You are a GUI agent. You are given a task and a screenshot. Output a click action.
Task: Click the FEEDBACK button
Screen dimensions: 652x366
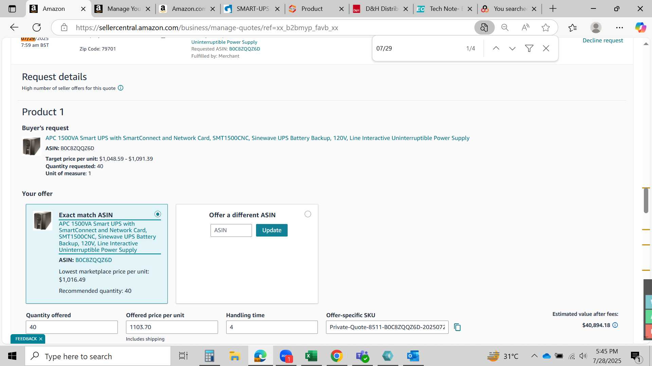(26, 339)
